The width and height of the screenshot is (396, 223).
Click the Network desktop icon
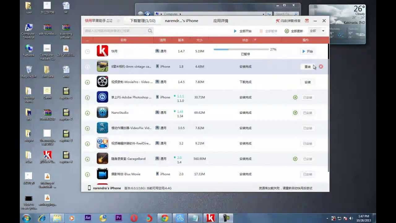pyautogui.click(x=29, y=50)
